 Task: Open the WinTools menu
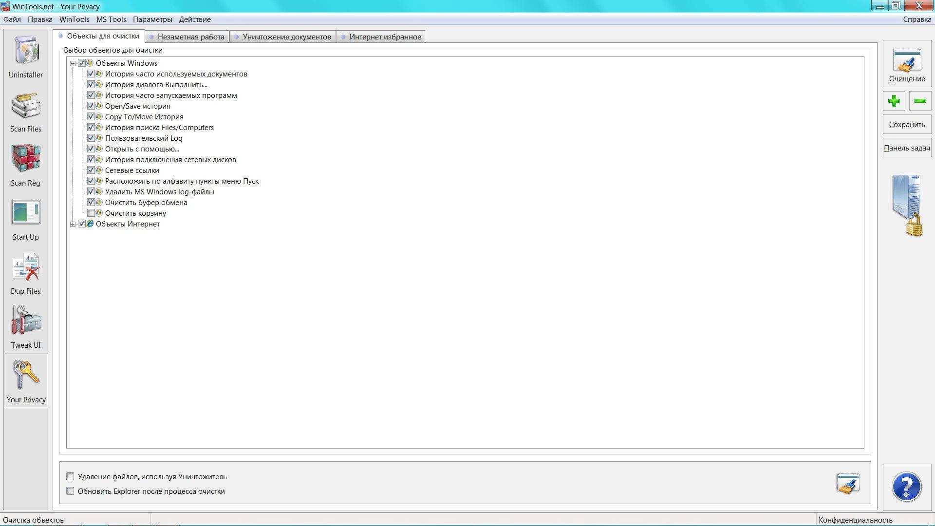click(x=75, y=19)
